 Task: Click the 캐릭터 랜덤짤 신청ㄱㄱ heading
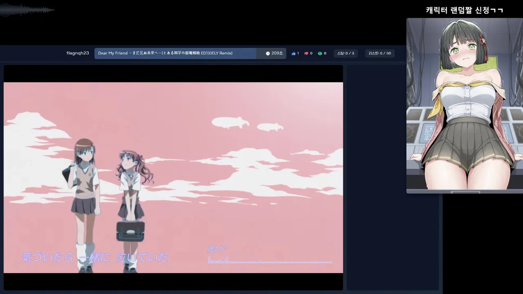pyautogui.click(x=465, y=10)
